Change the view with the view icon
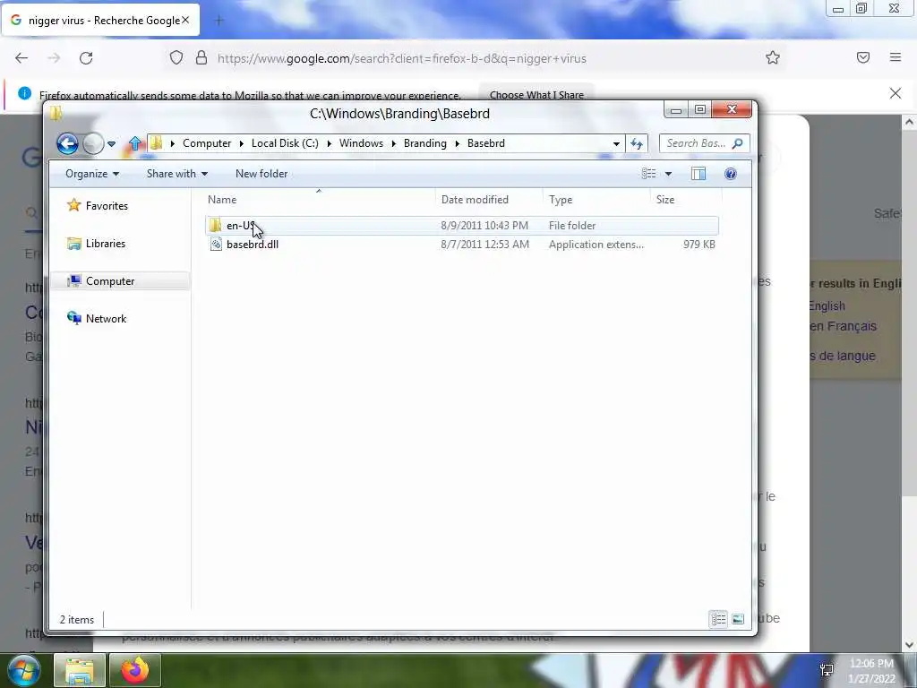This screenshot has height=688, width=917. [648, 174]
